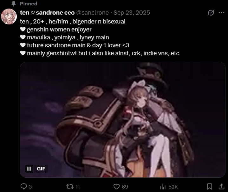
Task: Open the three-dot more options menu
Action: 221,13
